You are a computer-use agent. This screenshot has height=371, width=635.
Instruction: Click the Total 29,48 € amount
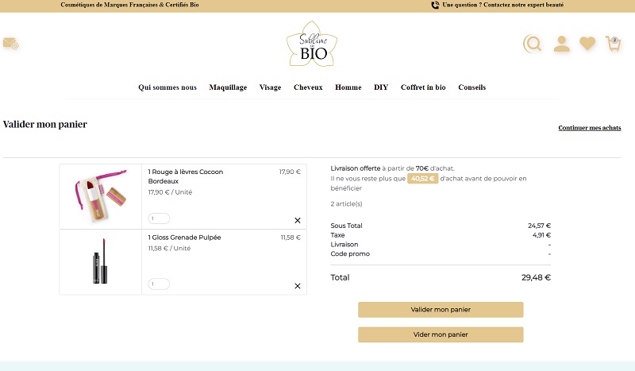point(536,277)
